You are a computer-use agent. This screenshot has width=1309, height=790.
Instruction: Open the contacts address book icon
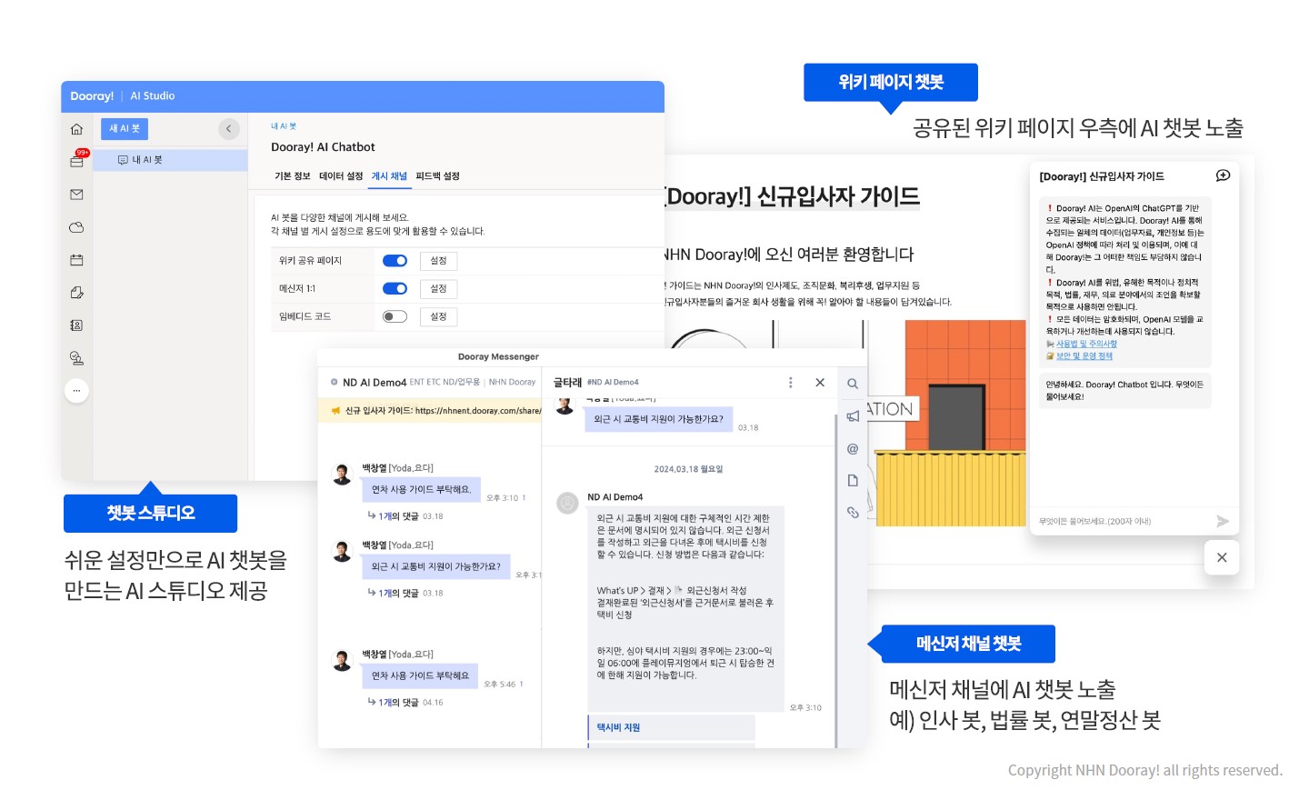[76, 325]
